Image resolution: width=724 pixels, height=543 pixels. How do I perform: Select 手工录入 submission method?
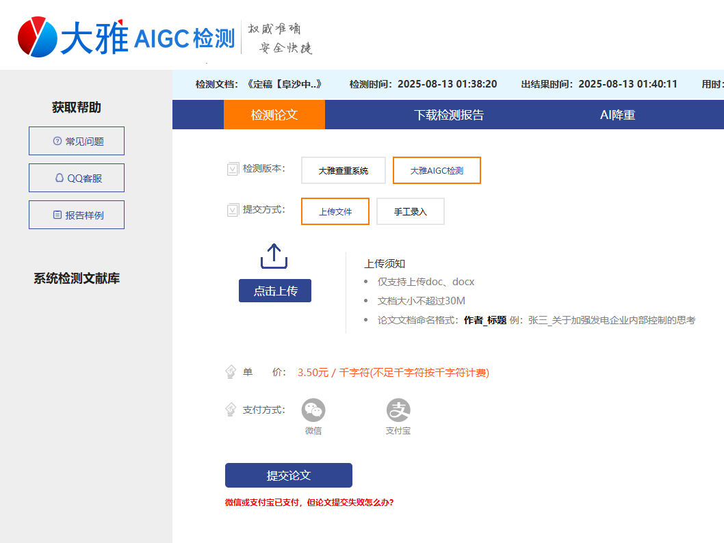(x=411, y=211)
